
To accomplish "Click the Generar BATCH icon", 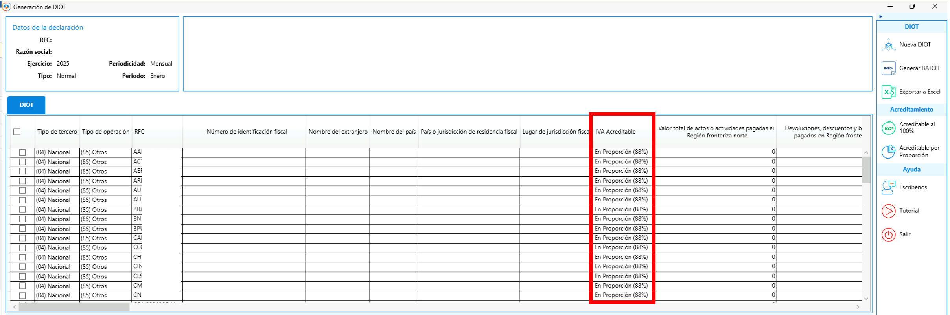I will [x=888, y=68].
